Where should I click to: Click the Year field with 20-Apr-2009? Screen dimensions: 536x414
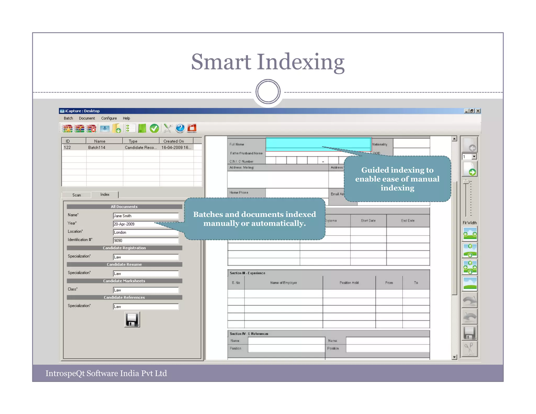point(146,224)
